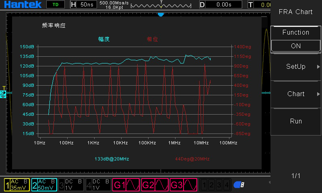Click the FRA Chart menu title
The height and width of the screenshot is (193, 322).
click(x=296, y=12)
